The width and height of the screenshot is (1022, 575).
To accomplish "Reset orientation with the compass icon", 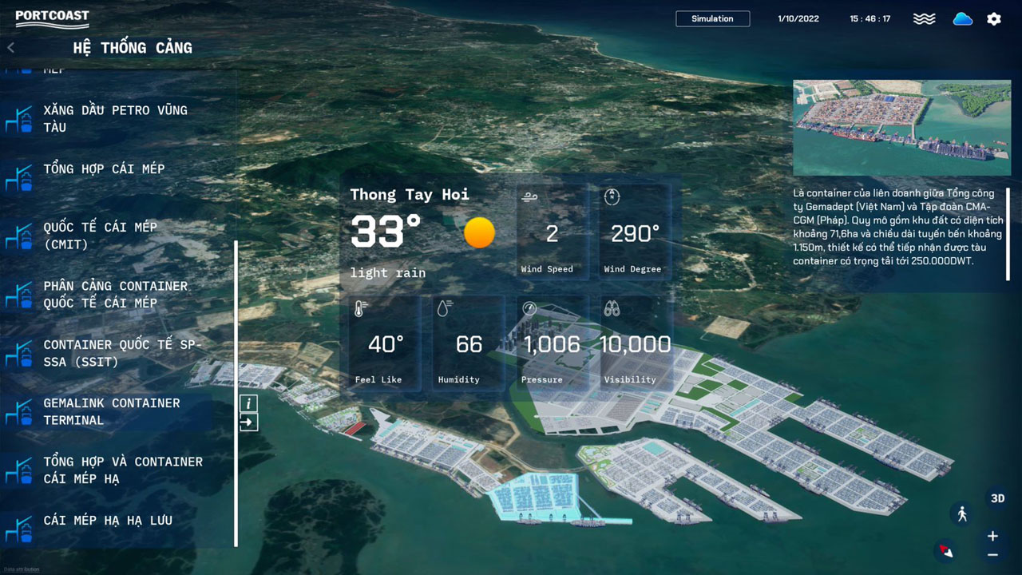I will click(946, 550).
